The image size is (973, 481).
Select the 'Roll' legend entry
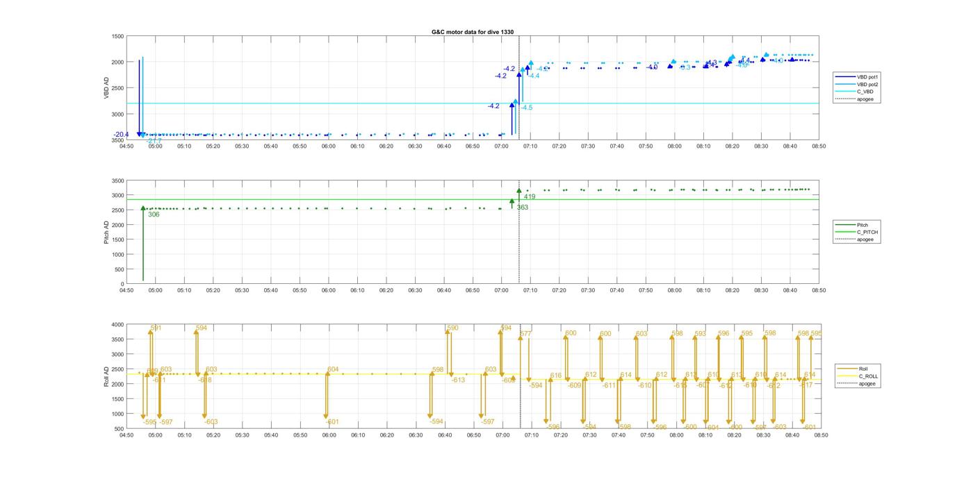coord(863,369)
